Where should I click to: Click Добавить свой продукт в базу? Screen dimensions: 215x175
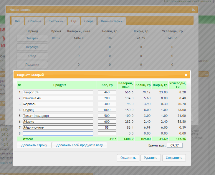79,145
